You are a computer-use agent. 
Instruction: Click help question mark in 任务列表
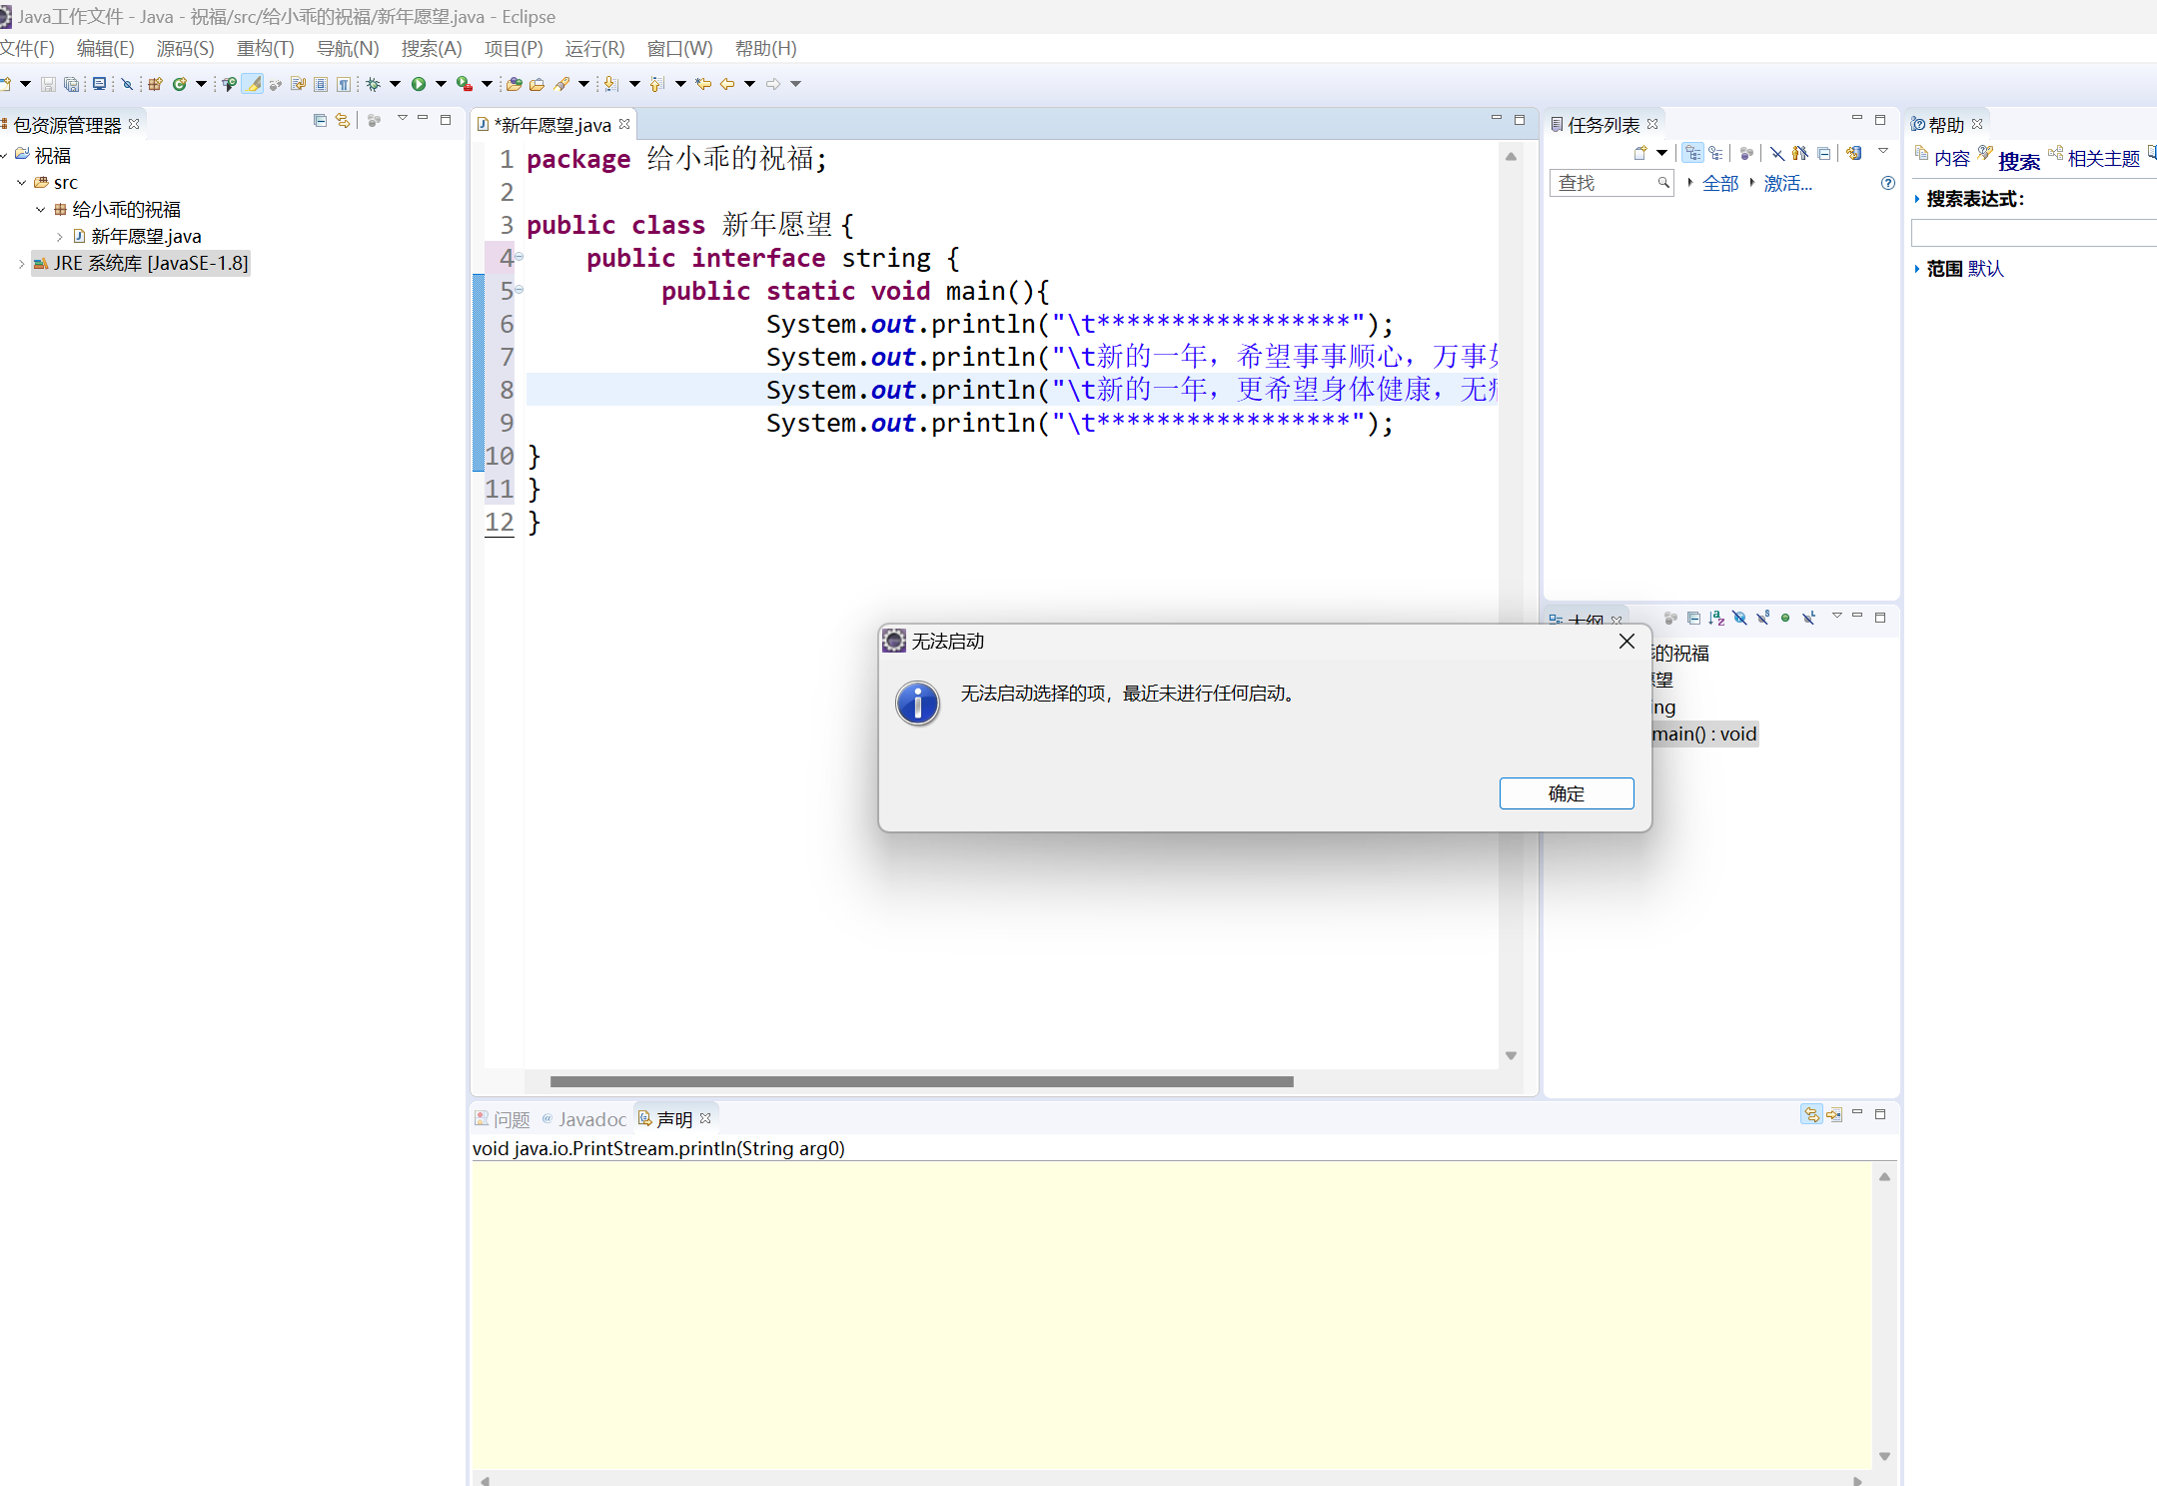1888,183
